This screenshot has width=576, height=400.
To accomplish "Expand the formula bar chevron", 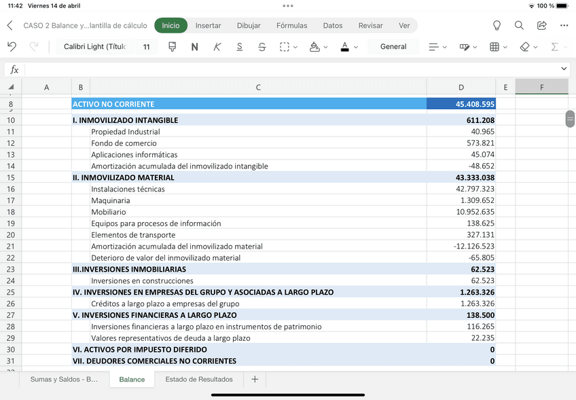I will (563, 68).
